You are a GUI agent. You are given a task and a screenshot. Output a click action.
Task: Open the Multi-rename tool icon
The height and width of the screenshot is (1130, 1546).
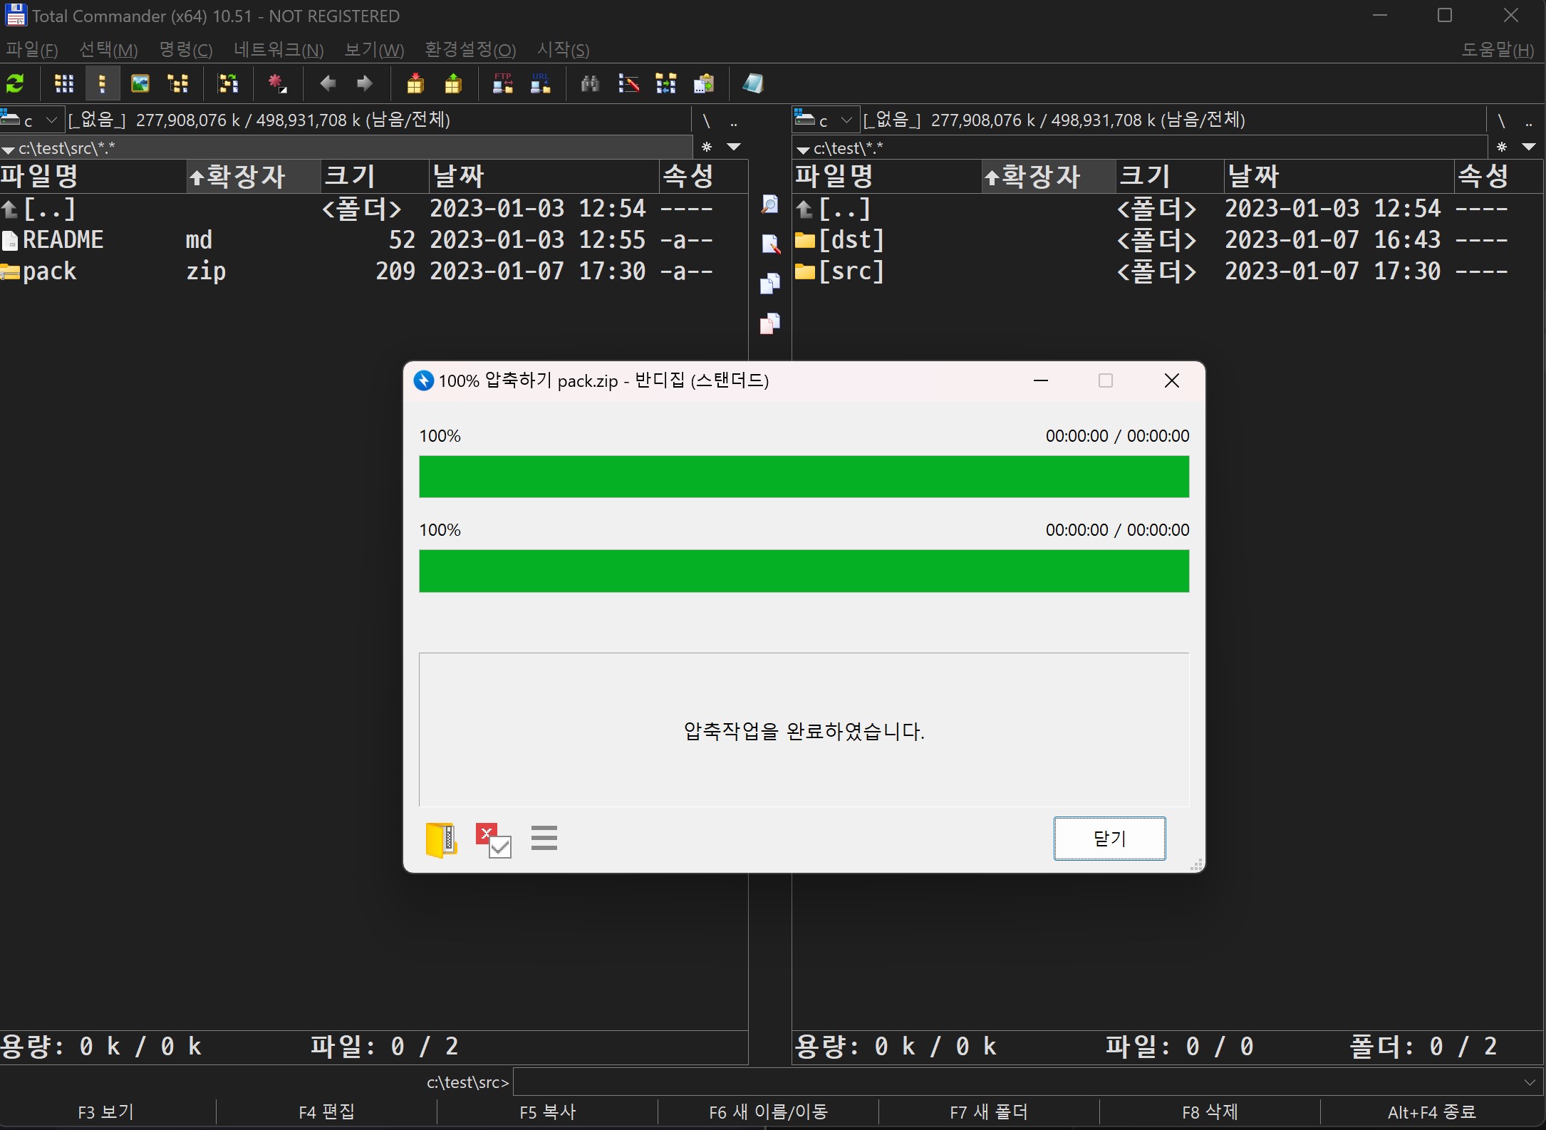628,84
